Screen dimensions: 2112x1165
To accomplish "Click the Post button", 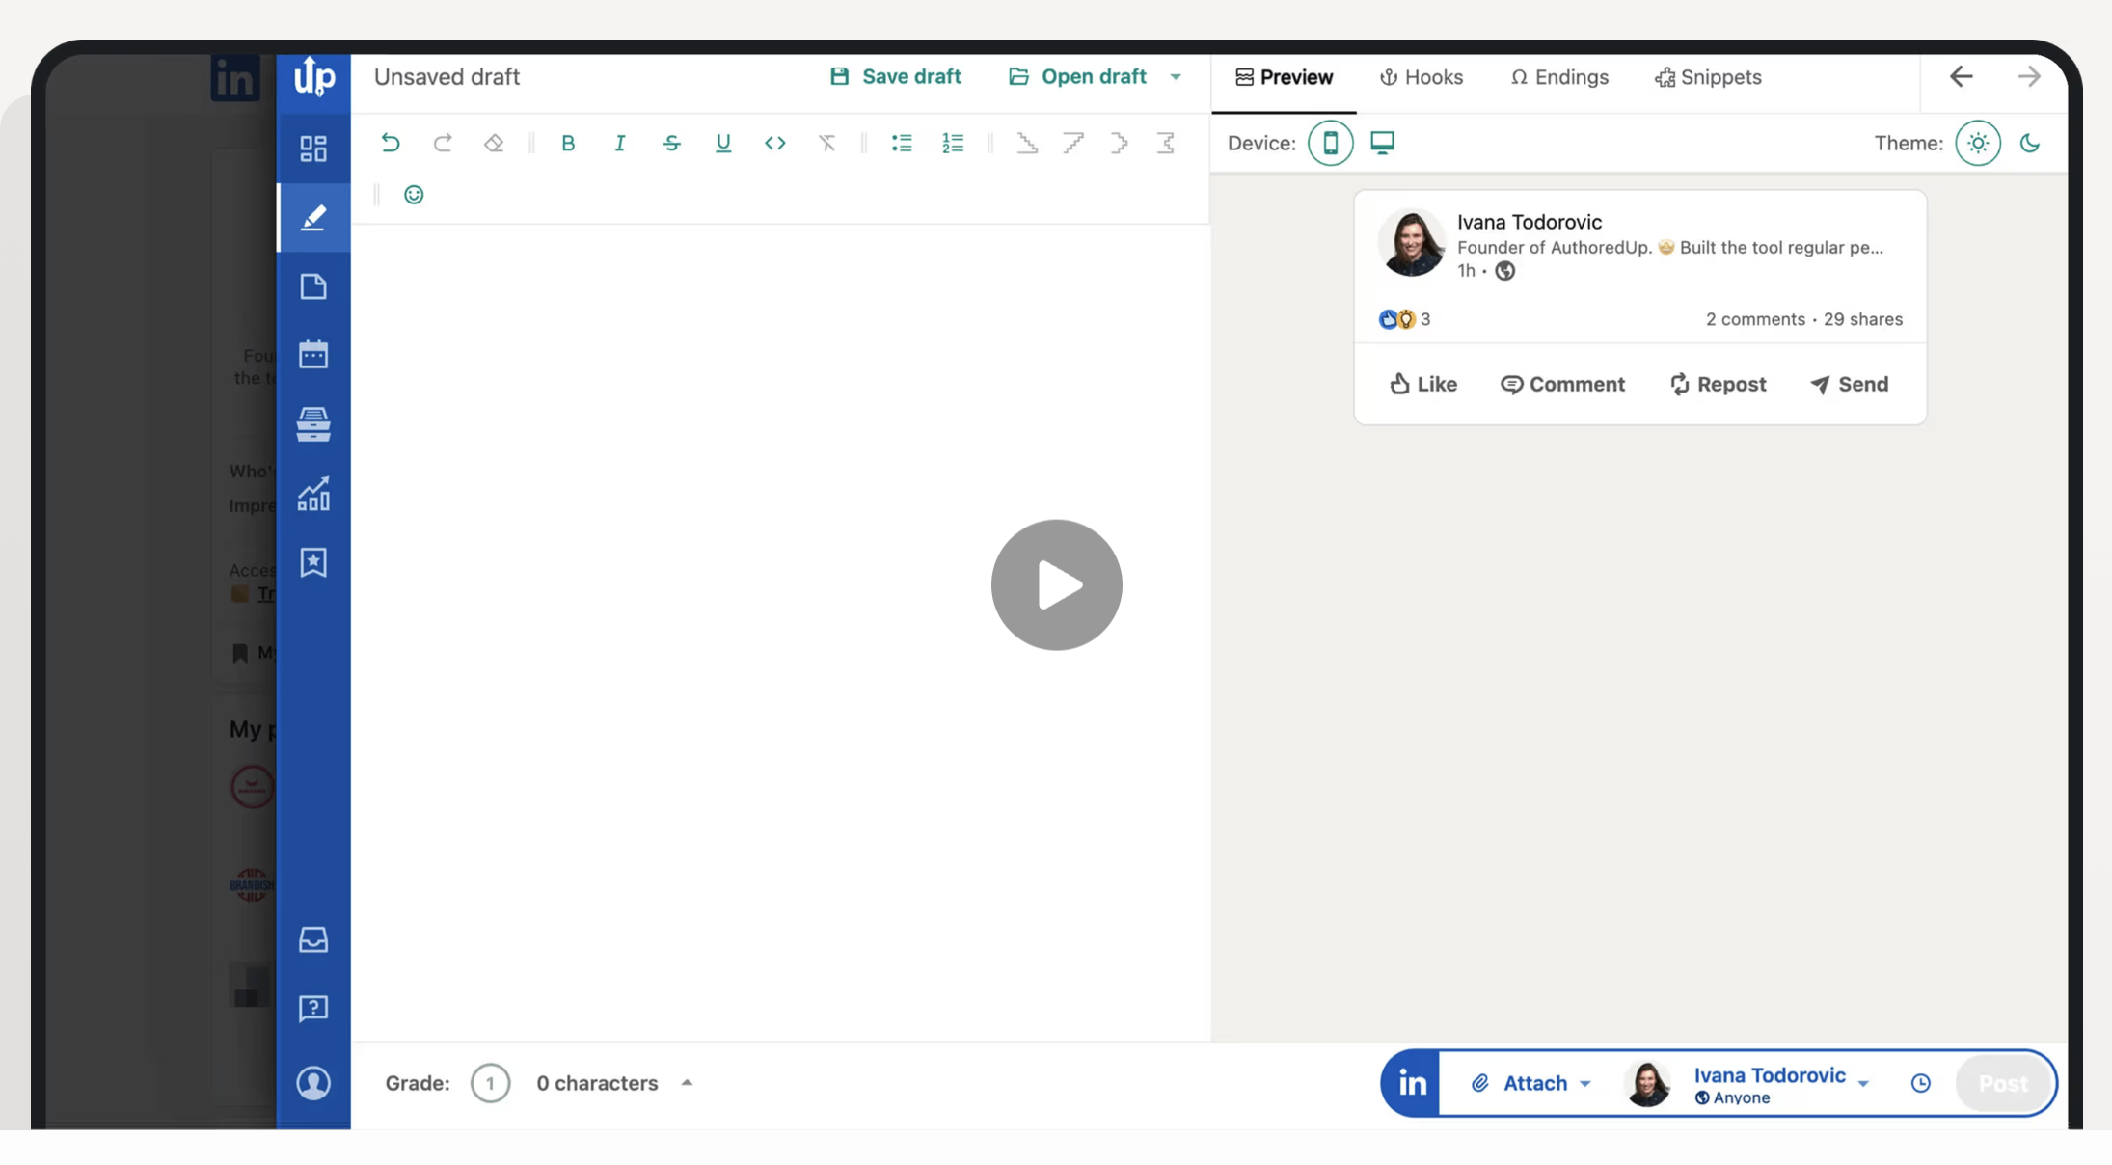I will [x=2004, y=1083].
